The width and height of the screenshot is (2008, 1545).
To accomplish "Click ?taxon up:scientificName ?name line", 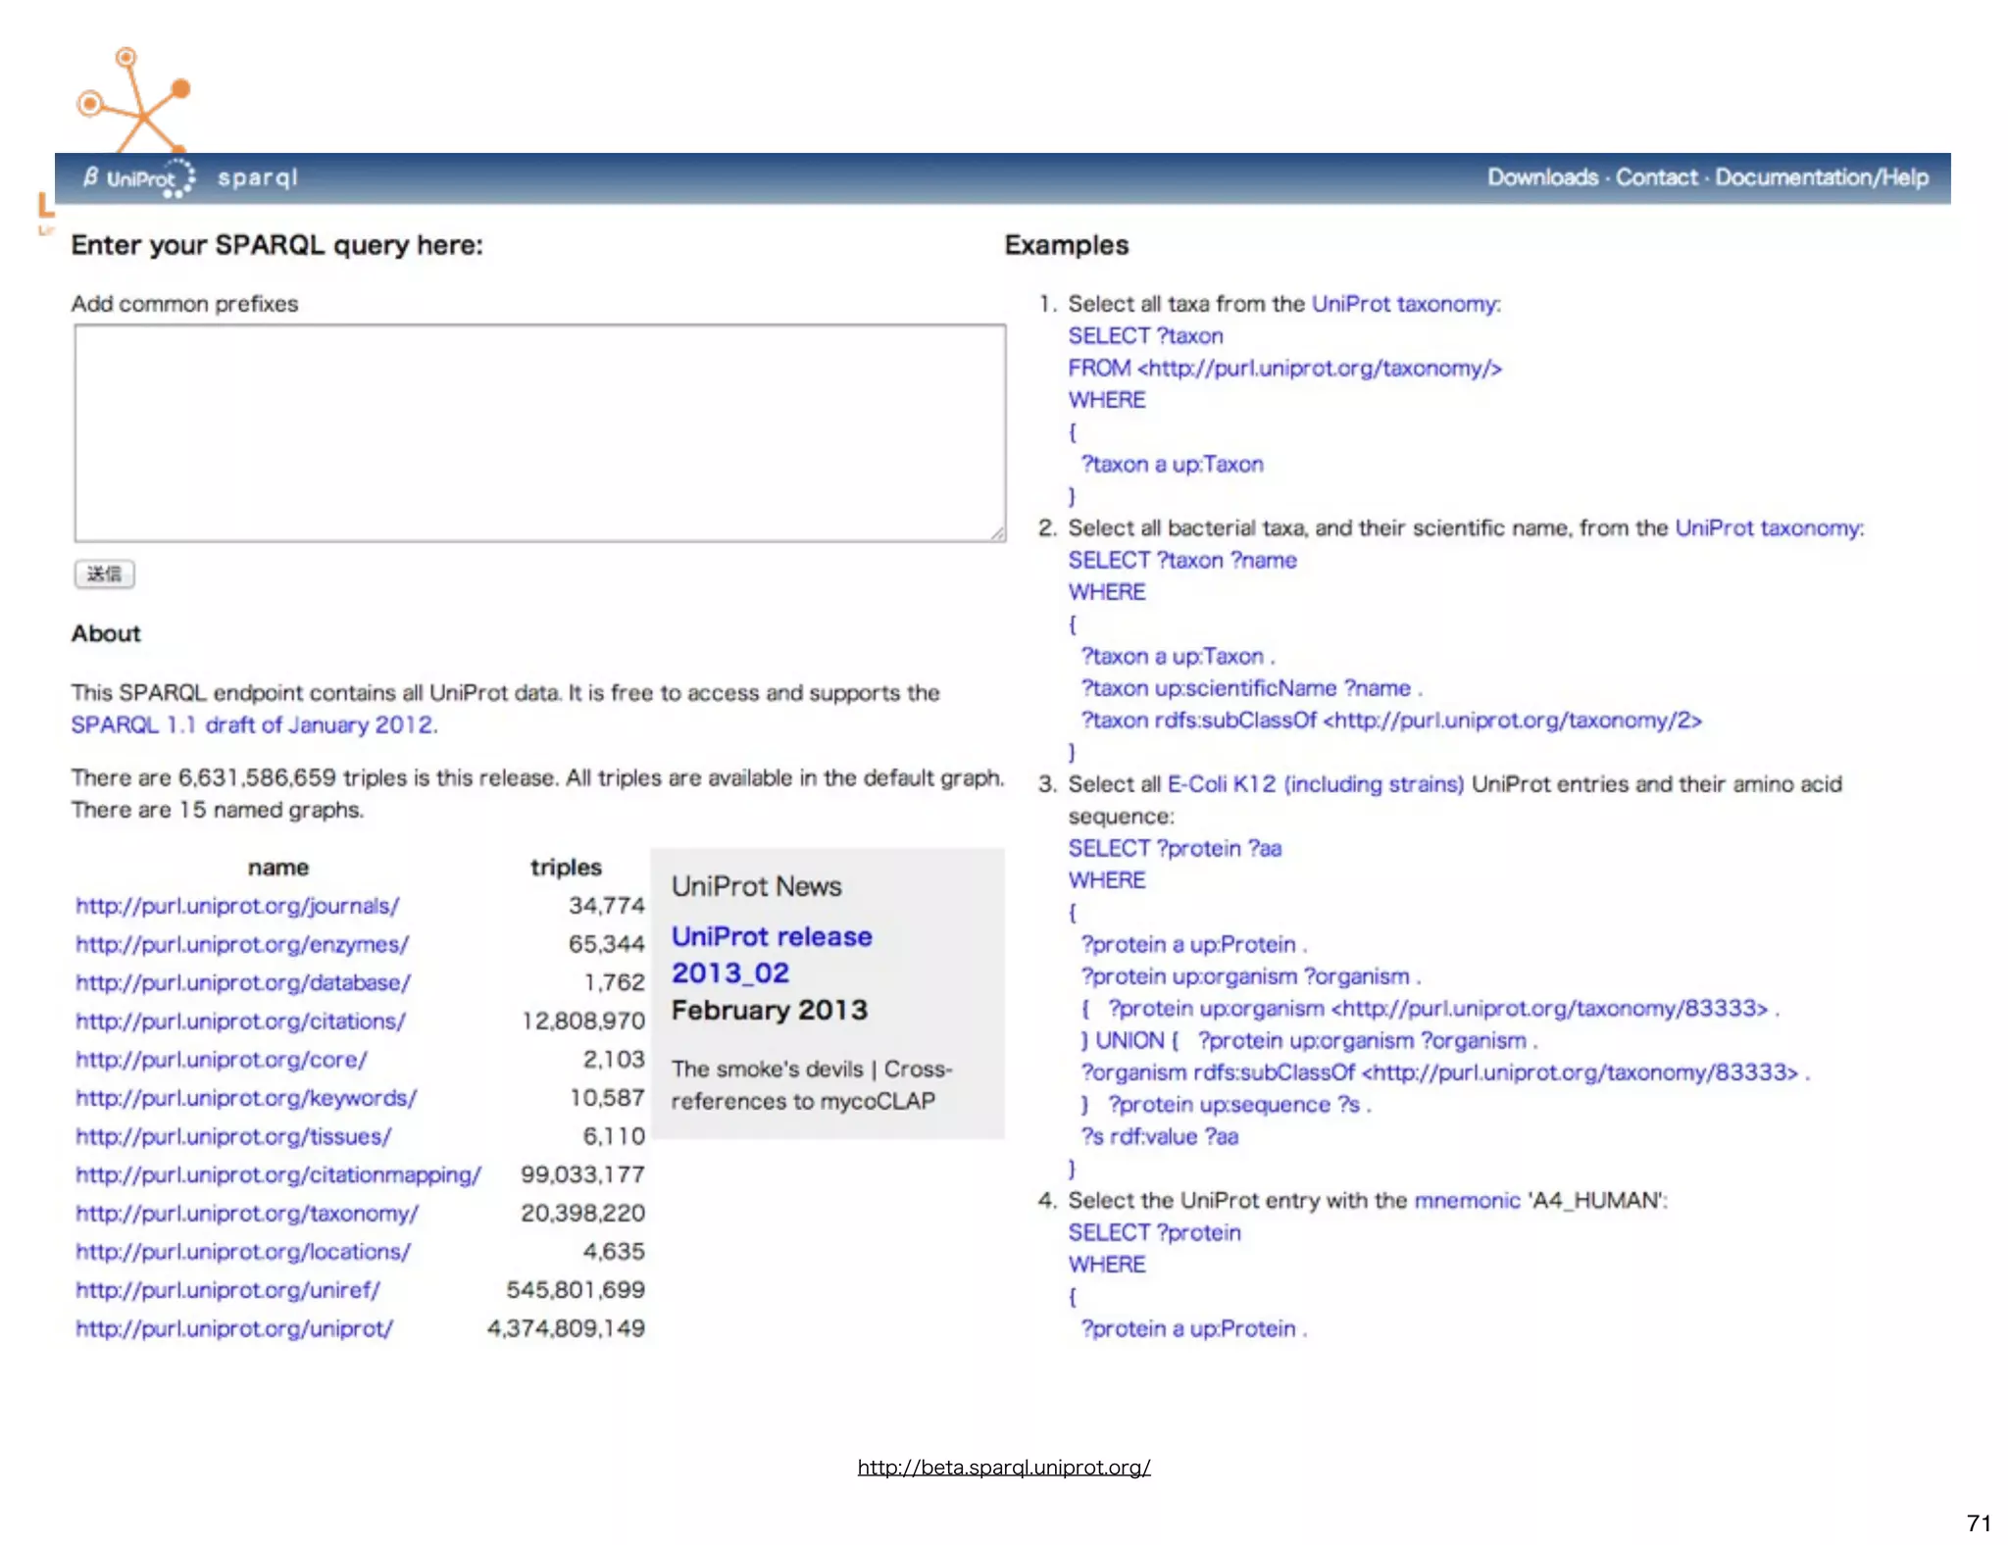I will coord(1251,688).
